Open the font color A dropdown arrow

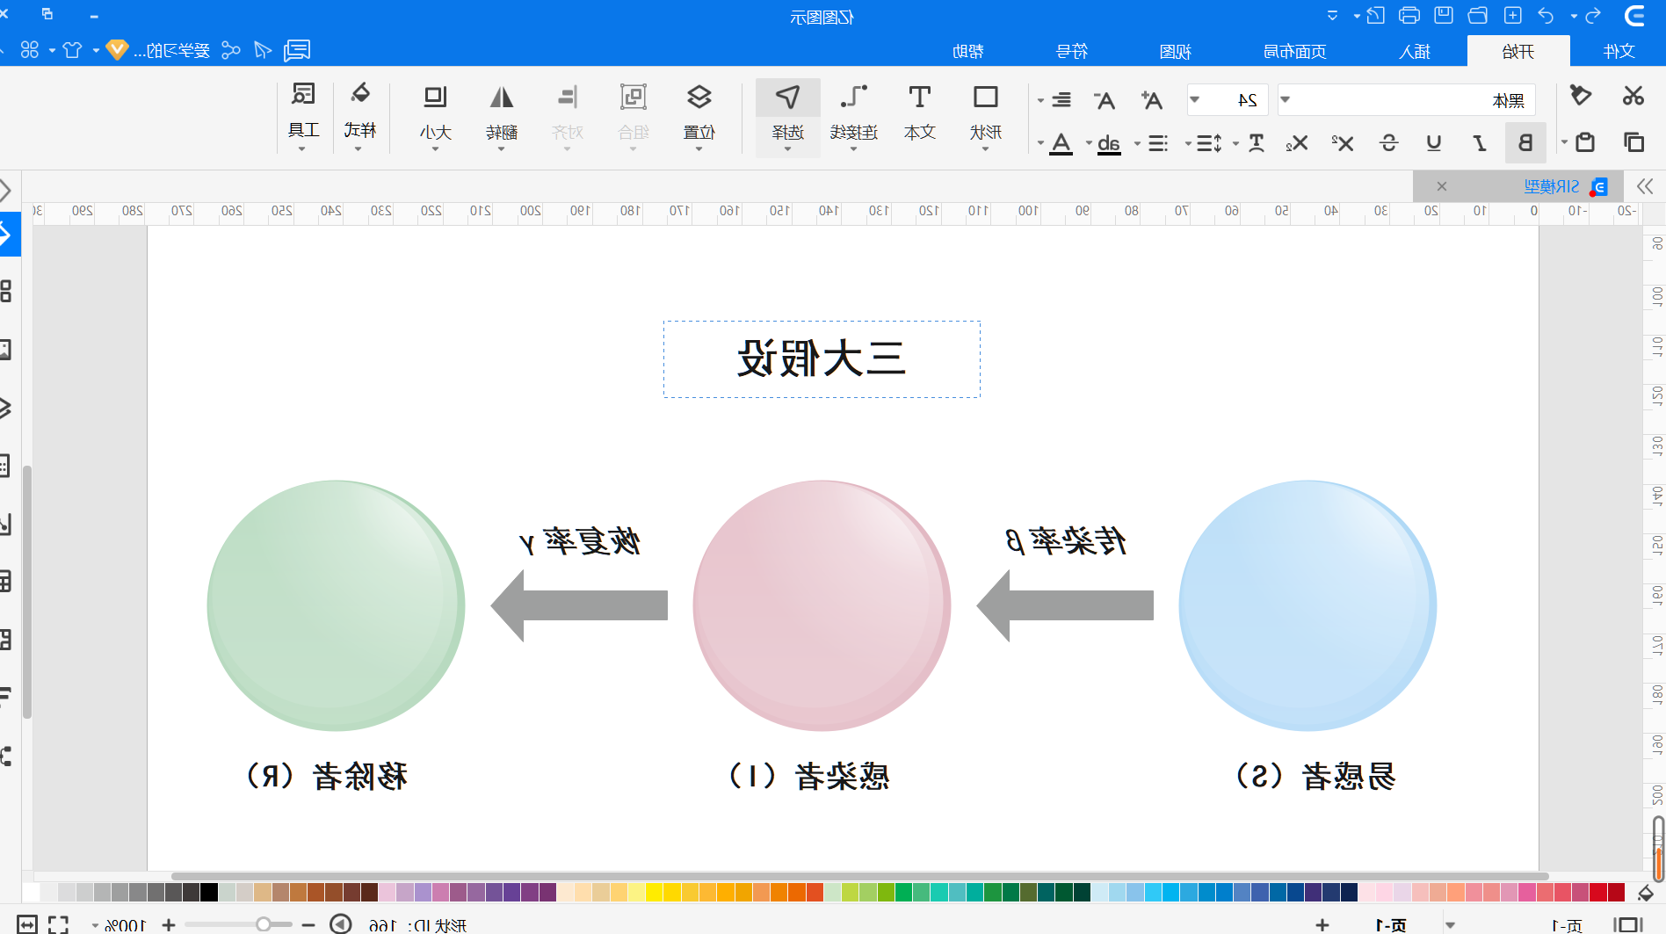(1041, 143)
